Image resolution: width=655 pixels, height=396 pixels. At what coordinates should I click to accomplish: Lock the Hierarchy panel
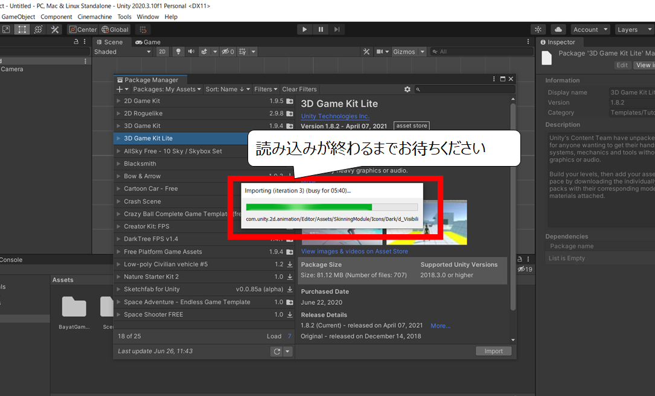[76, 42]
